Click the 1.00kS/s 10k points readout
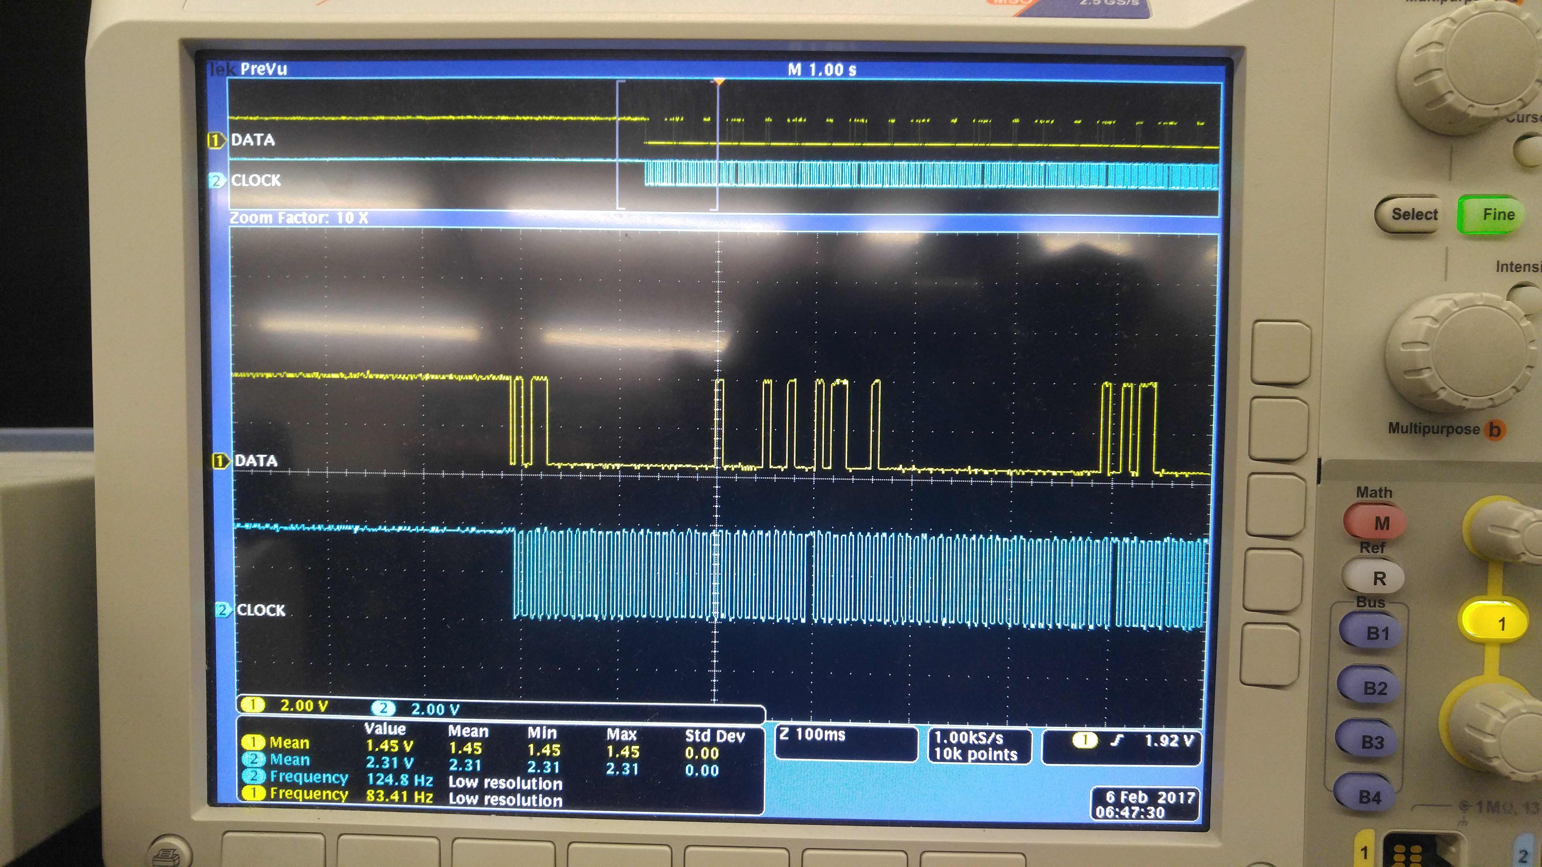The width and height of the screenshot is (1542, 867). coord(979,745)
